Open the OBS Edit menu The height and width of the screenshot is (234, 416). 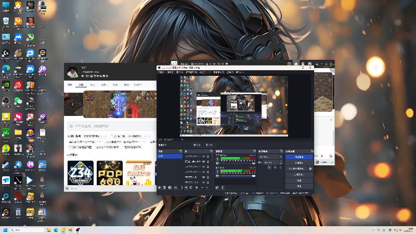point(171,72)
